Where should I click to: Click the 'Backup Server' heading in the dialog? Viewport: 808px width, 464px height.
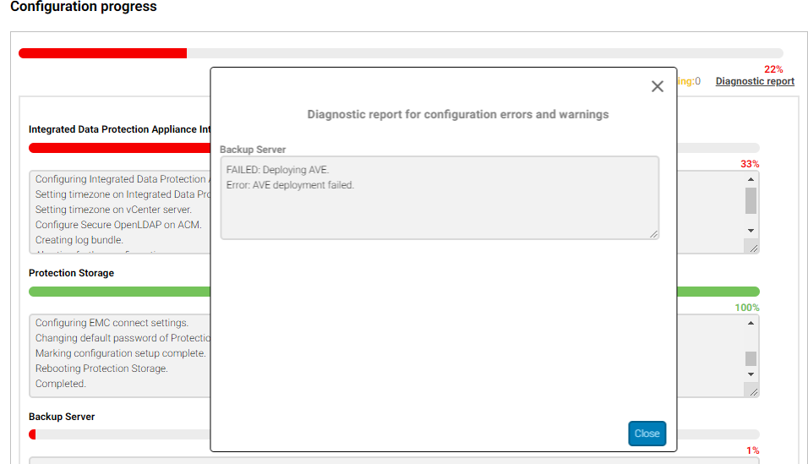click(x=253, y=150)
